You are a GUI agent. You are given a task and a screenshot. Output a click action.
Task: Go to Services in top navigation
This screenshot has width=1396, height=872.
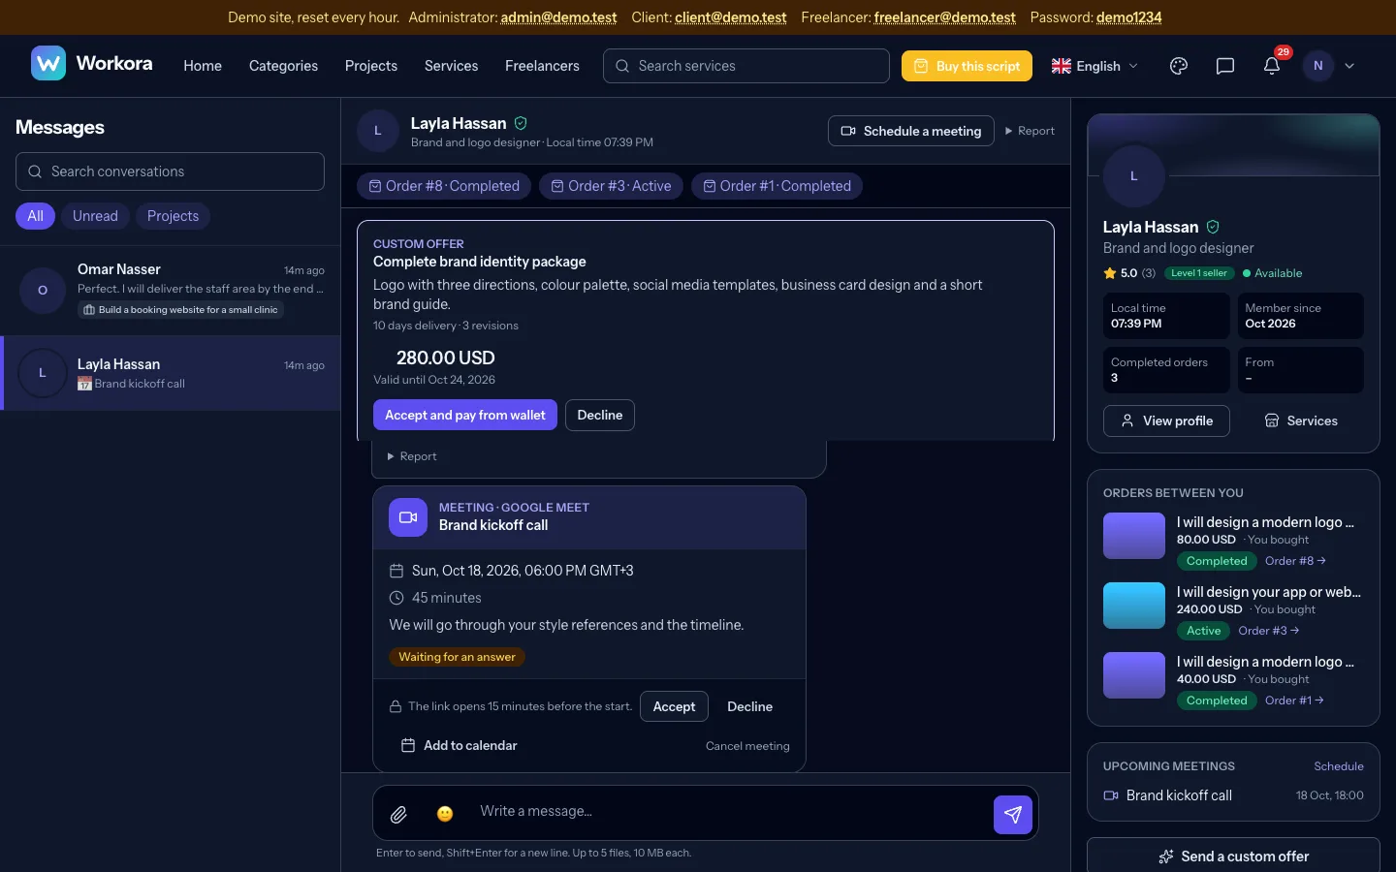tap(451, 66)
